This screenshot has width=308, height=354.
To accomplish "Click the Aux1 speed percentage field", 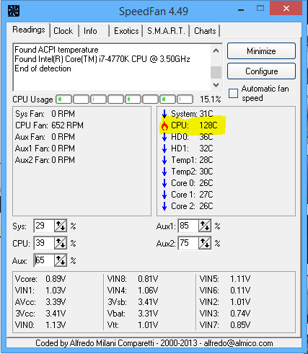I will [x=188, y=226].
